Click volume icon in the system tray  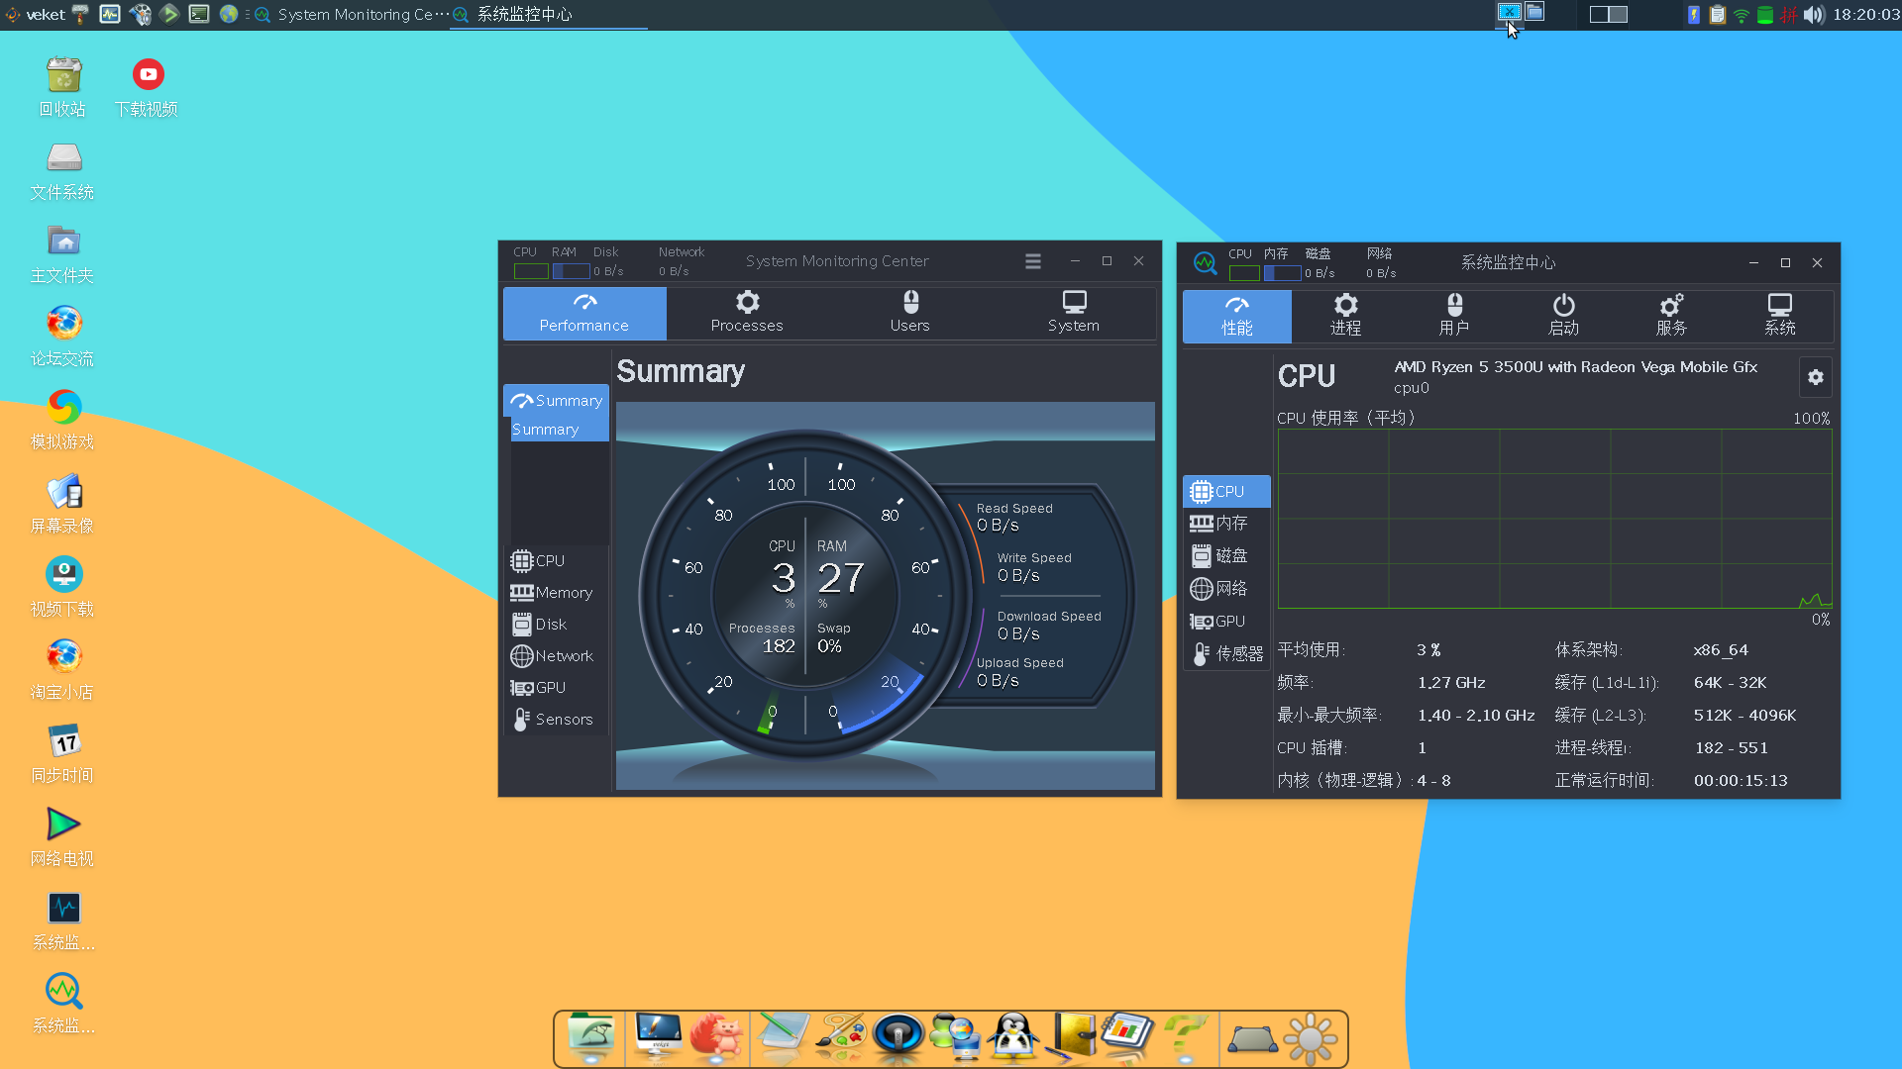(x=1813, y=15)
